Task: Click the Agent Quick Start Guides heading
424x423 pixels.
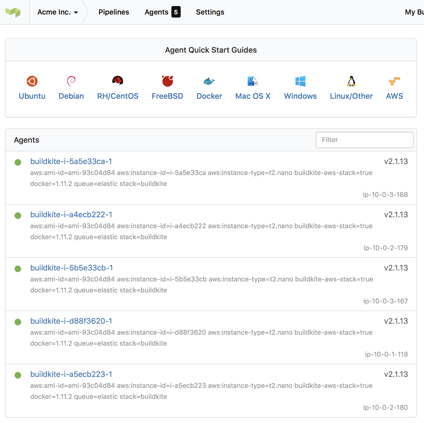Action: pos(211,50)
